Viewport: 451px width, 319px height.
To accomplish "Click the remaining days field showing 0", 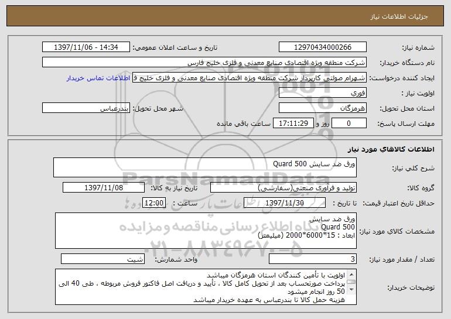I will [x=349, y=124].
